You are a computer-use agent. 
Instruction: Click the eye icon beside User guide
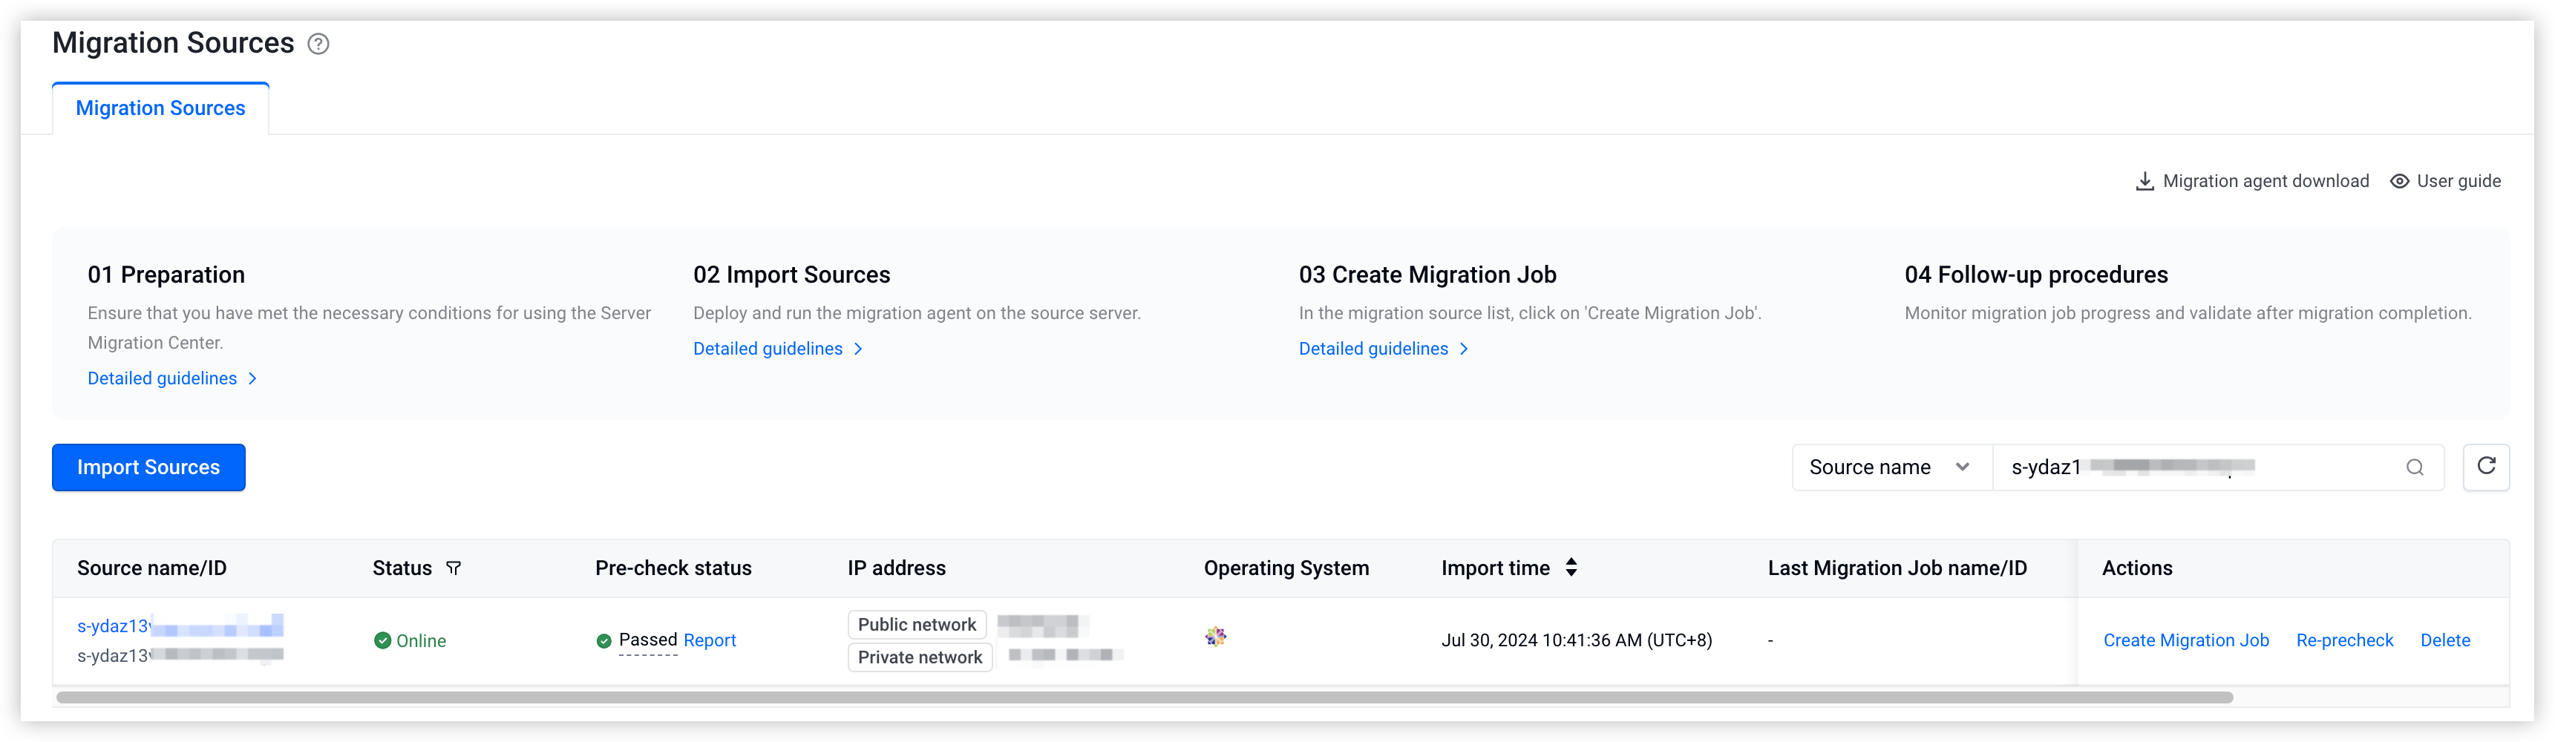(x=2399, y=182)
